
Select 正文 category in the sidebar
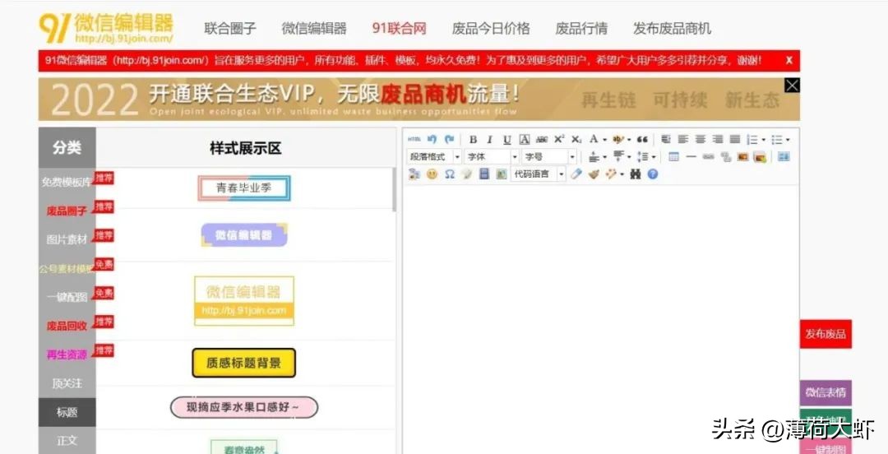pyautogui.click(x=67, y=440)
